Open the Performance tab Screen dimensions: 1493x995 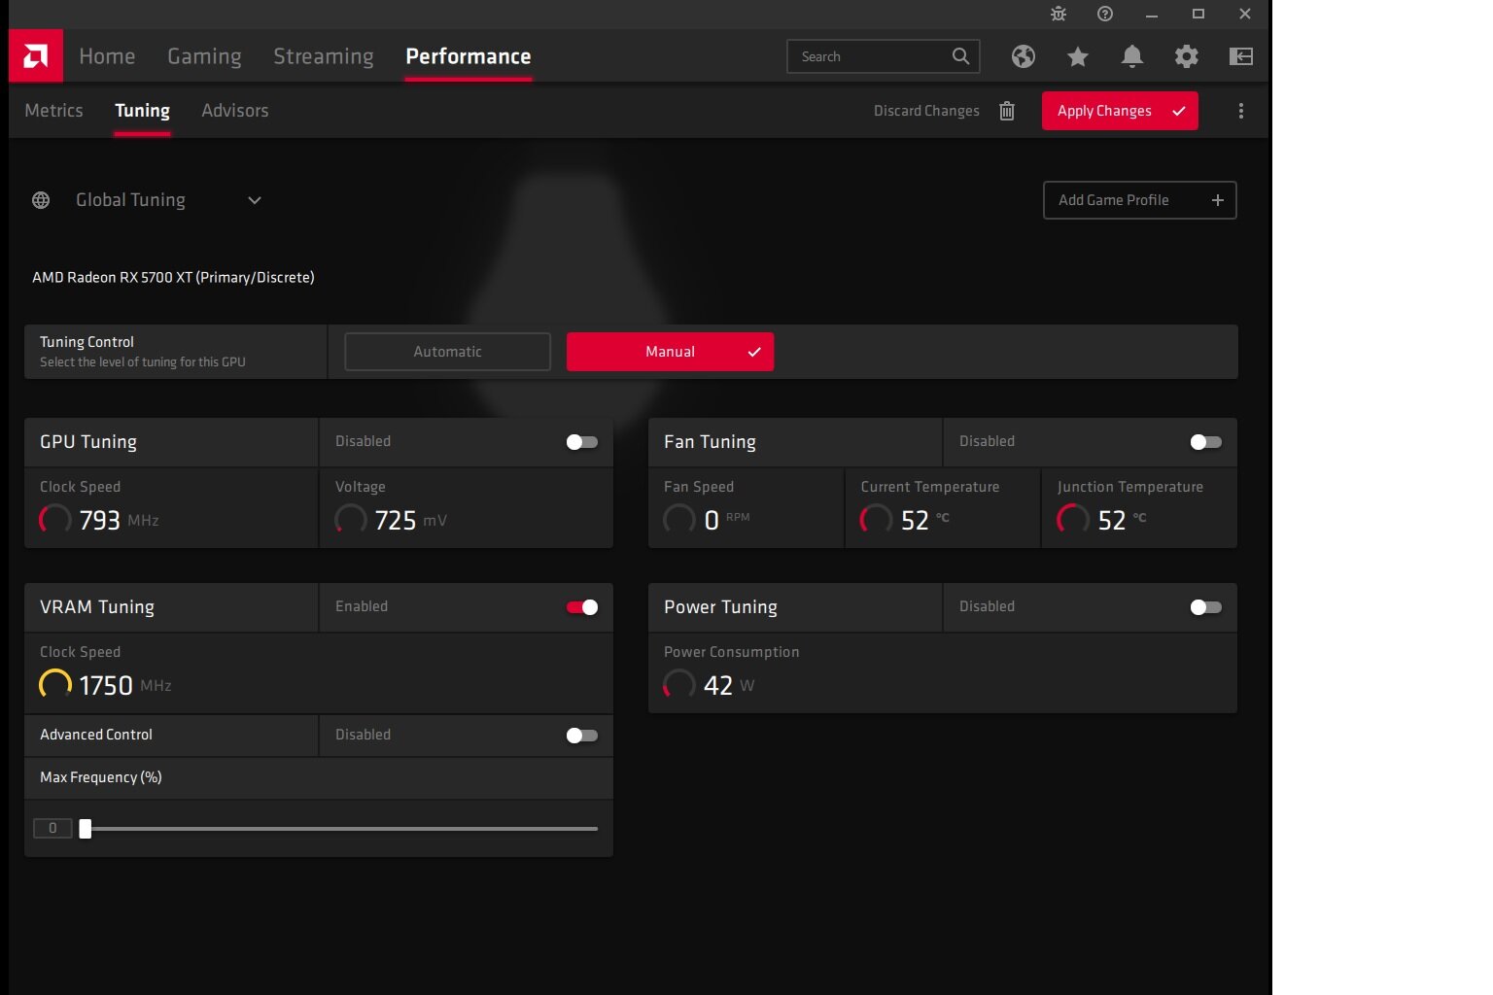pyautogui.click(x=469, y=56)
